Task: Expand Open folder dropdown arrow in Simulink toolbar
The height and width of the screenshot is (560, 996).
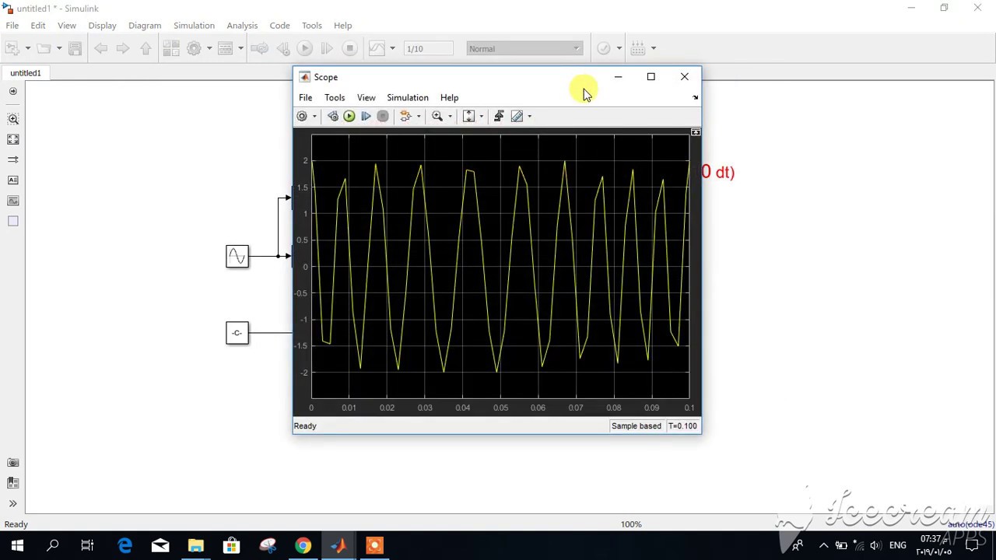Action: coord(58,48)
